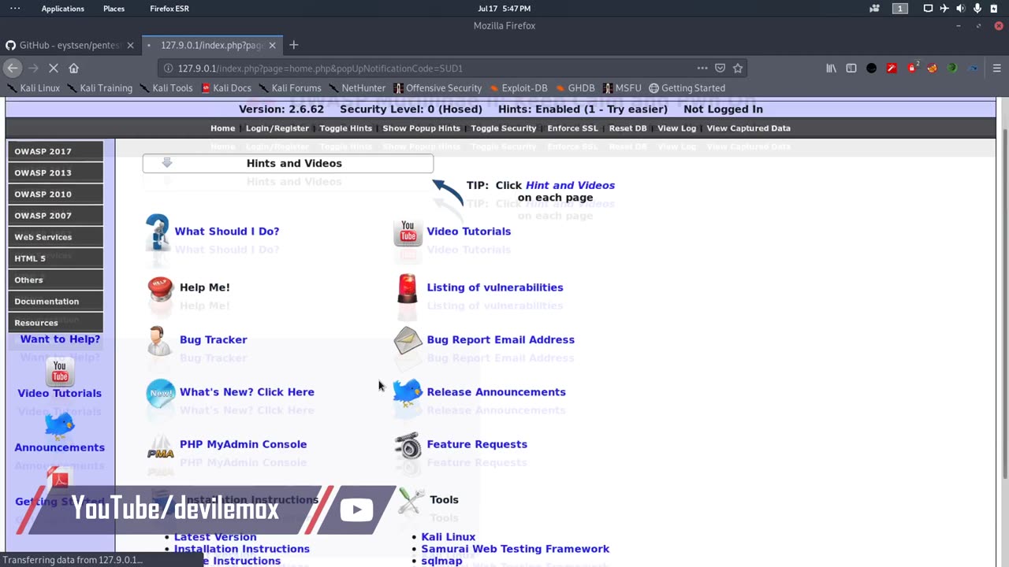Image resolution: width=1009 pixels, height=567 pixels.
Task: Click the Samurai Web Testing Framework link
Action: 515,549
